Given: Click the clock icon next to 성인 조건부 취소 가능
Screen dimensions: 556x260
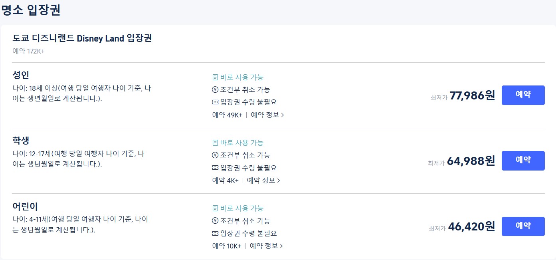Looking at the screenshot, I should (x=215, y=89).
